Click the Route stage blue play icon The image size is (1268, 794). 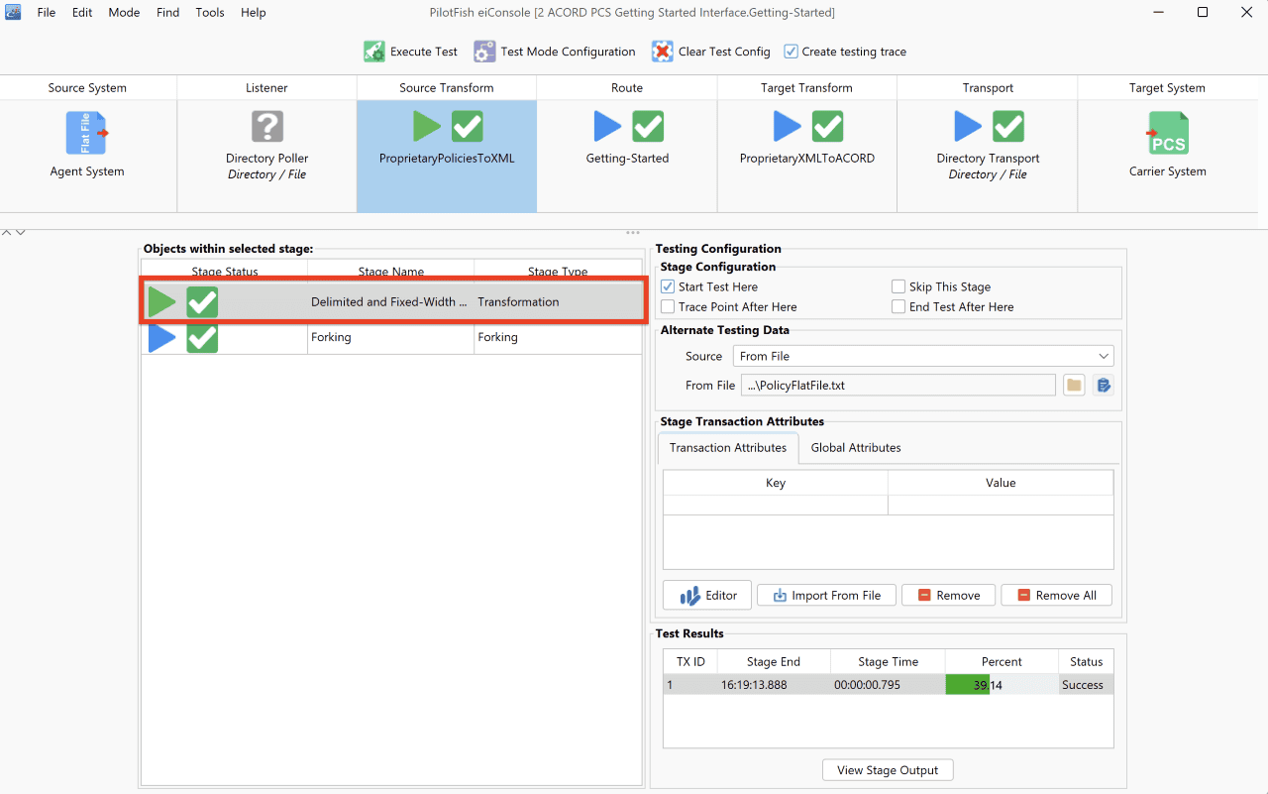click(607, 127)
